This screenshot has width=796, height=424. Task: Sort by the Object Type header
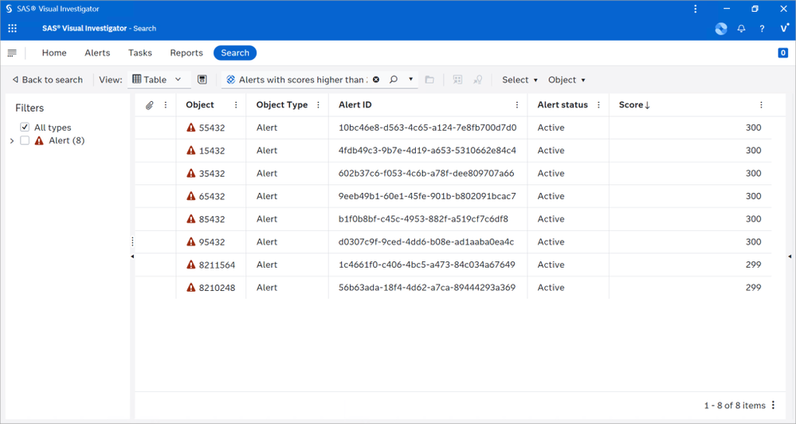(x=282, y=105)
